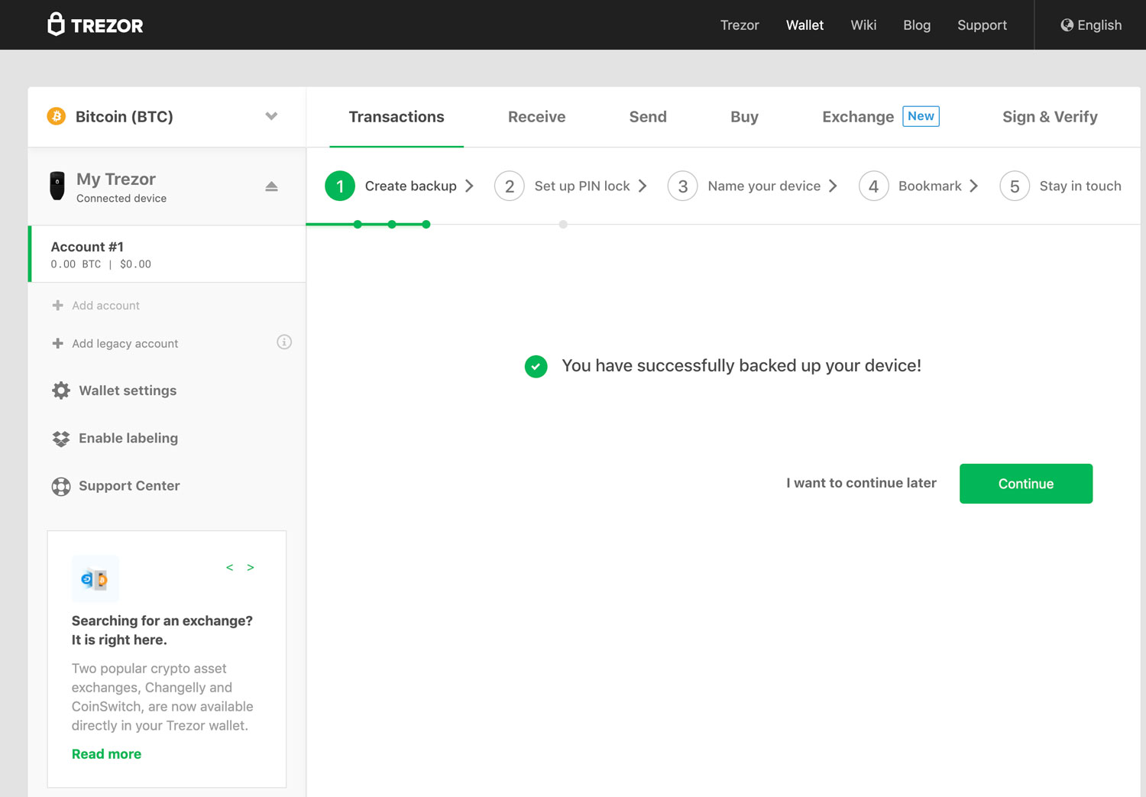Screen dimensions: 1146x797
Task: Open Support Center link
Action: point(129,486)
